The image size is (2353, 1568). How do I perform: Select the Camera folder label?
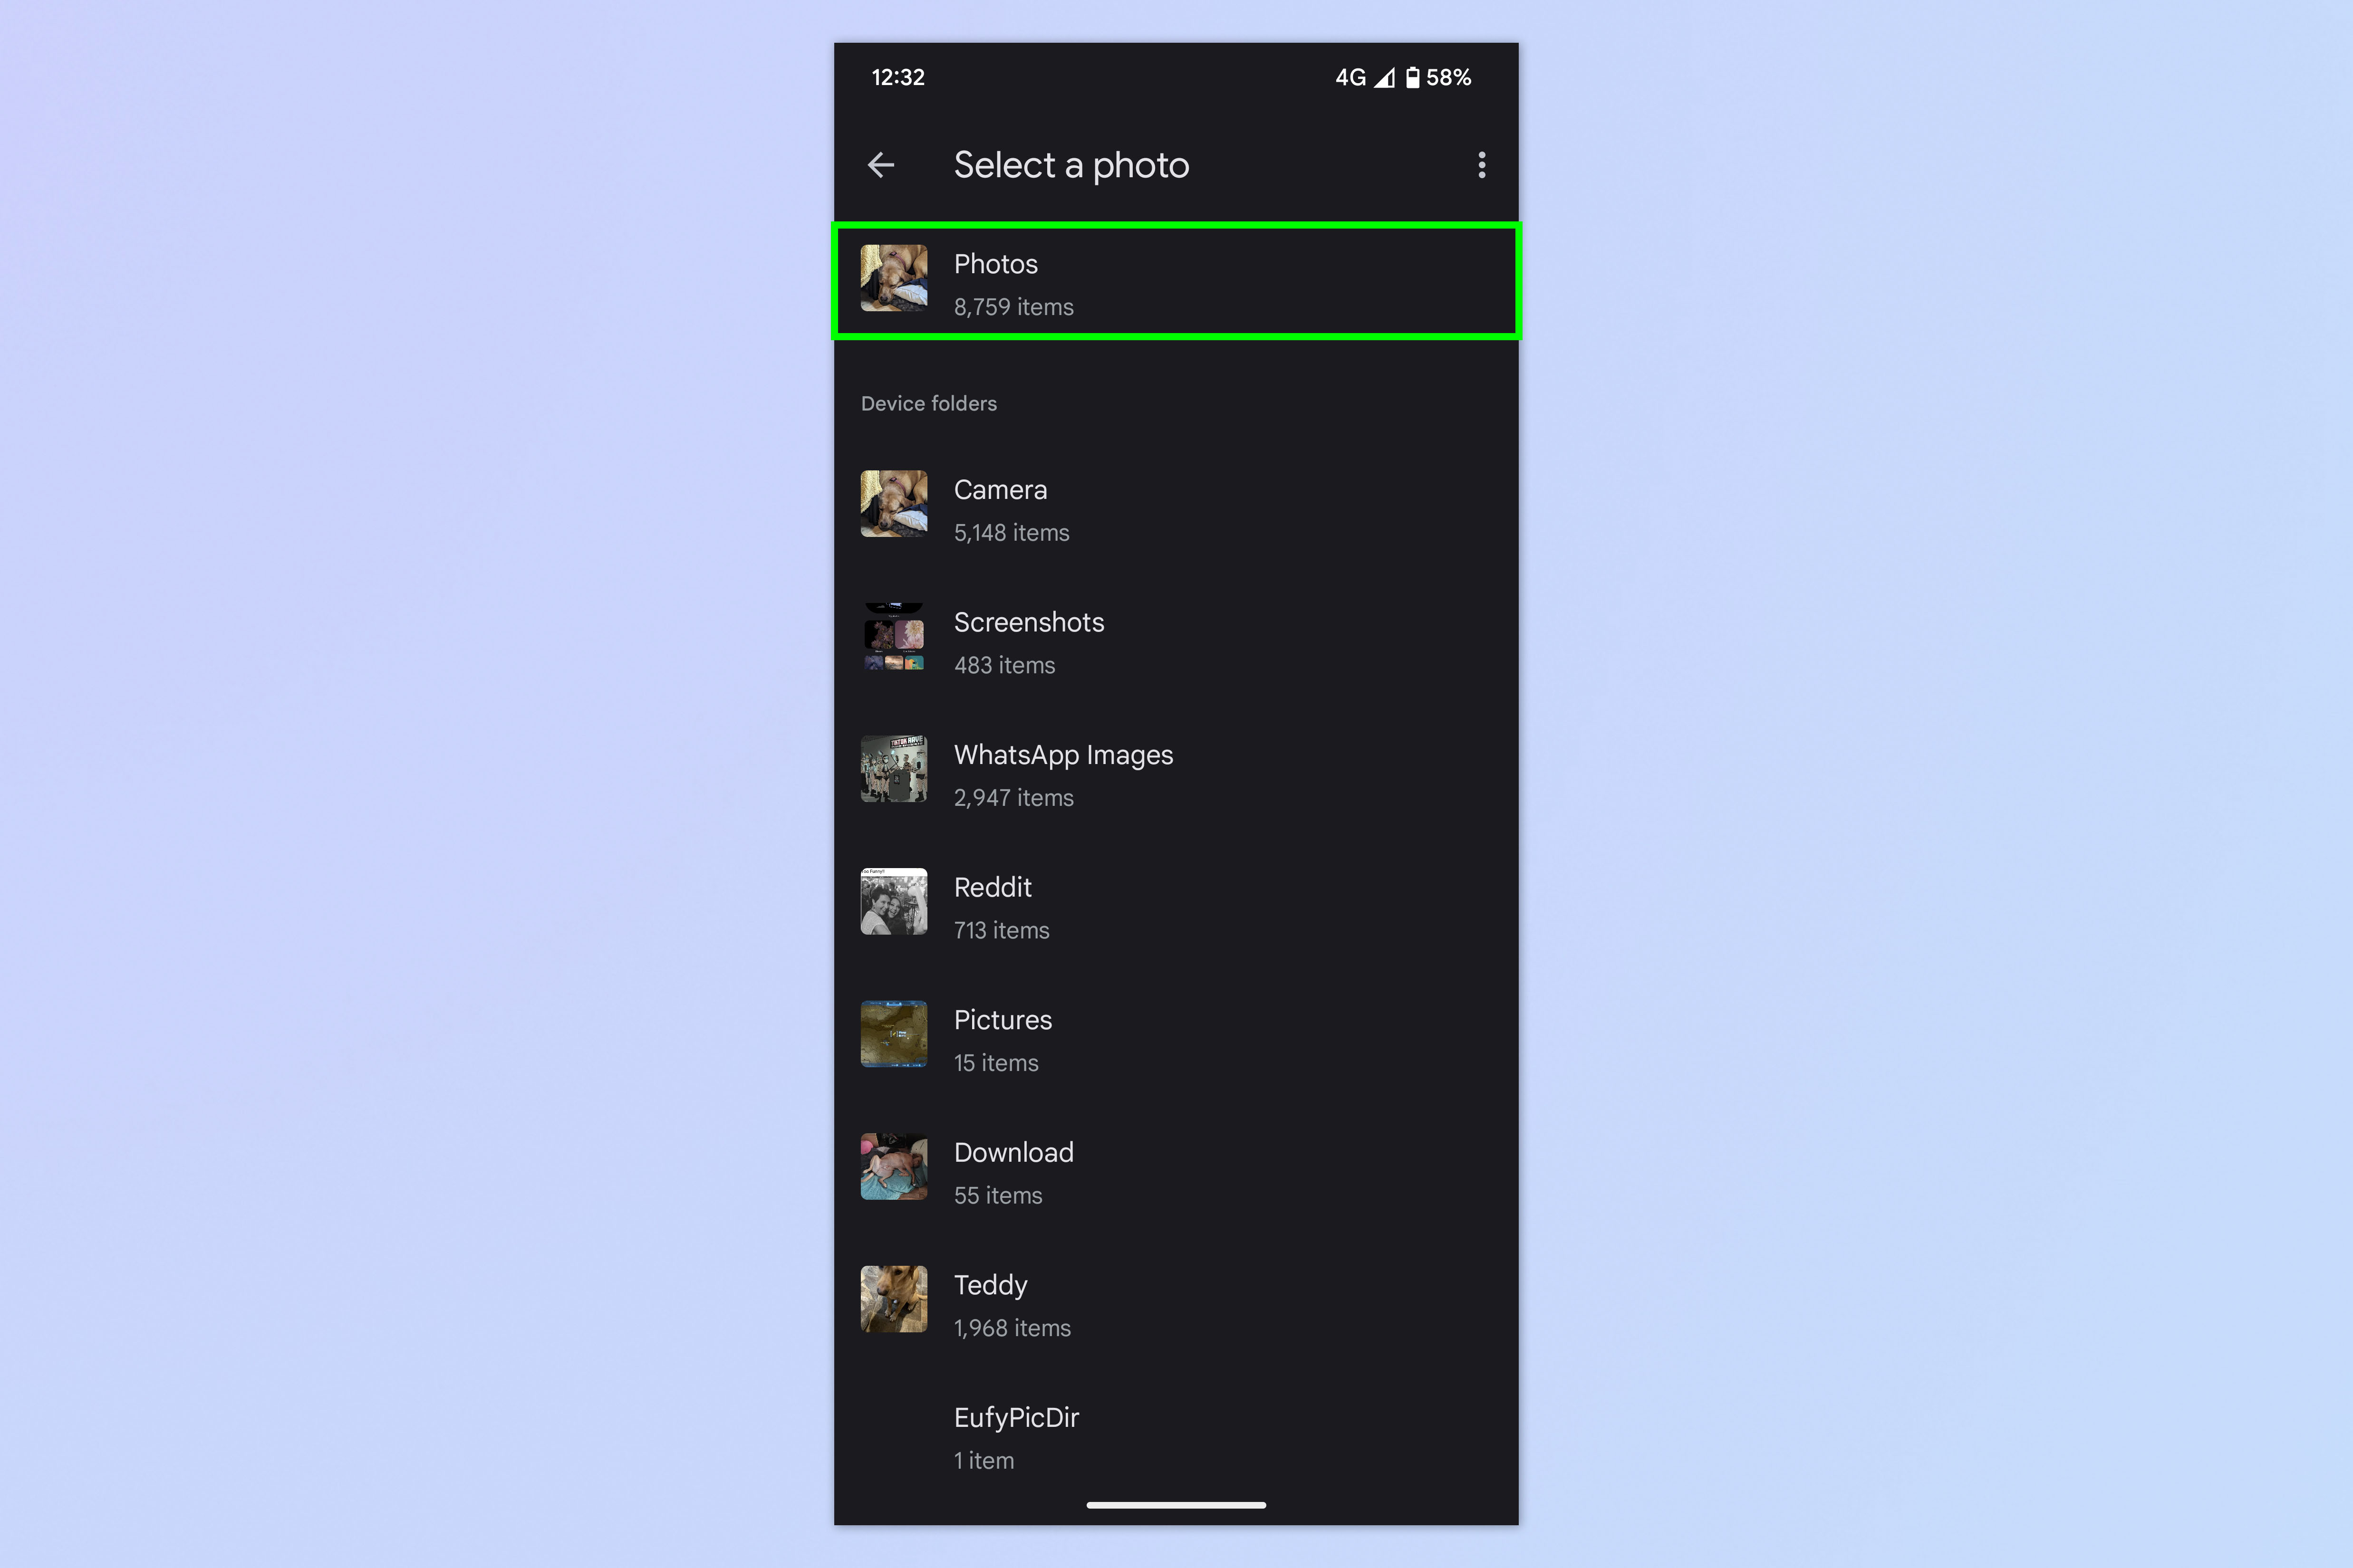pos(1001,490)
